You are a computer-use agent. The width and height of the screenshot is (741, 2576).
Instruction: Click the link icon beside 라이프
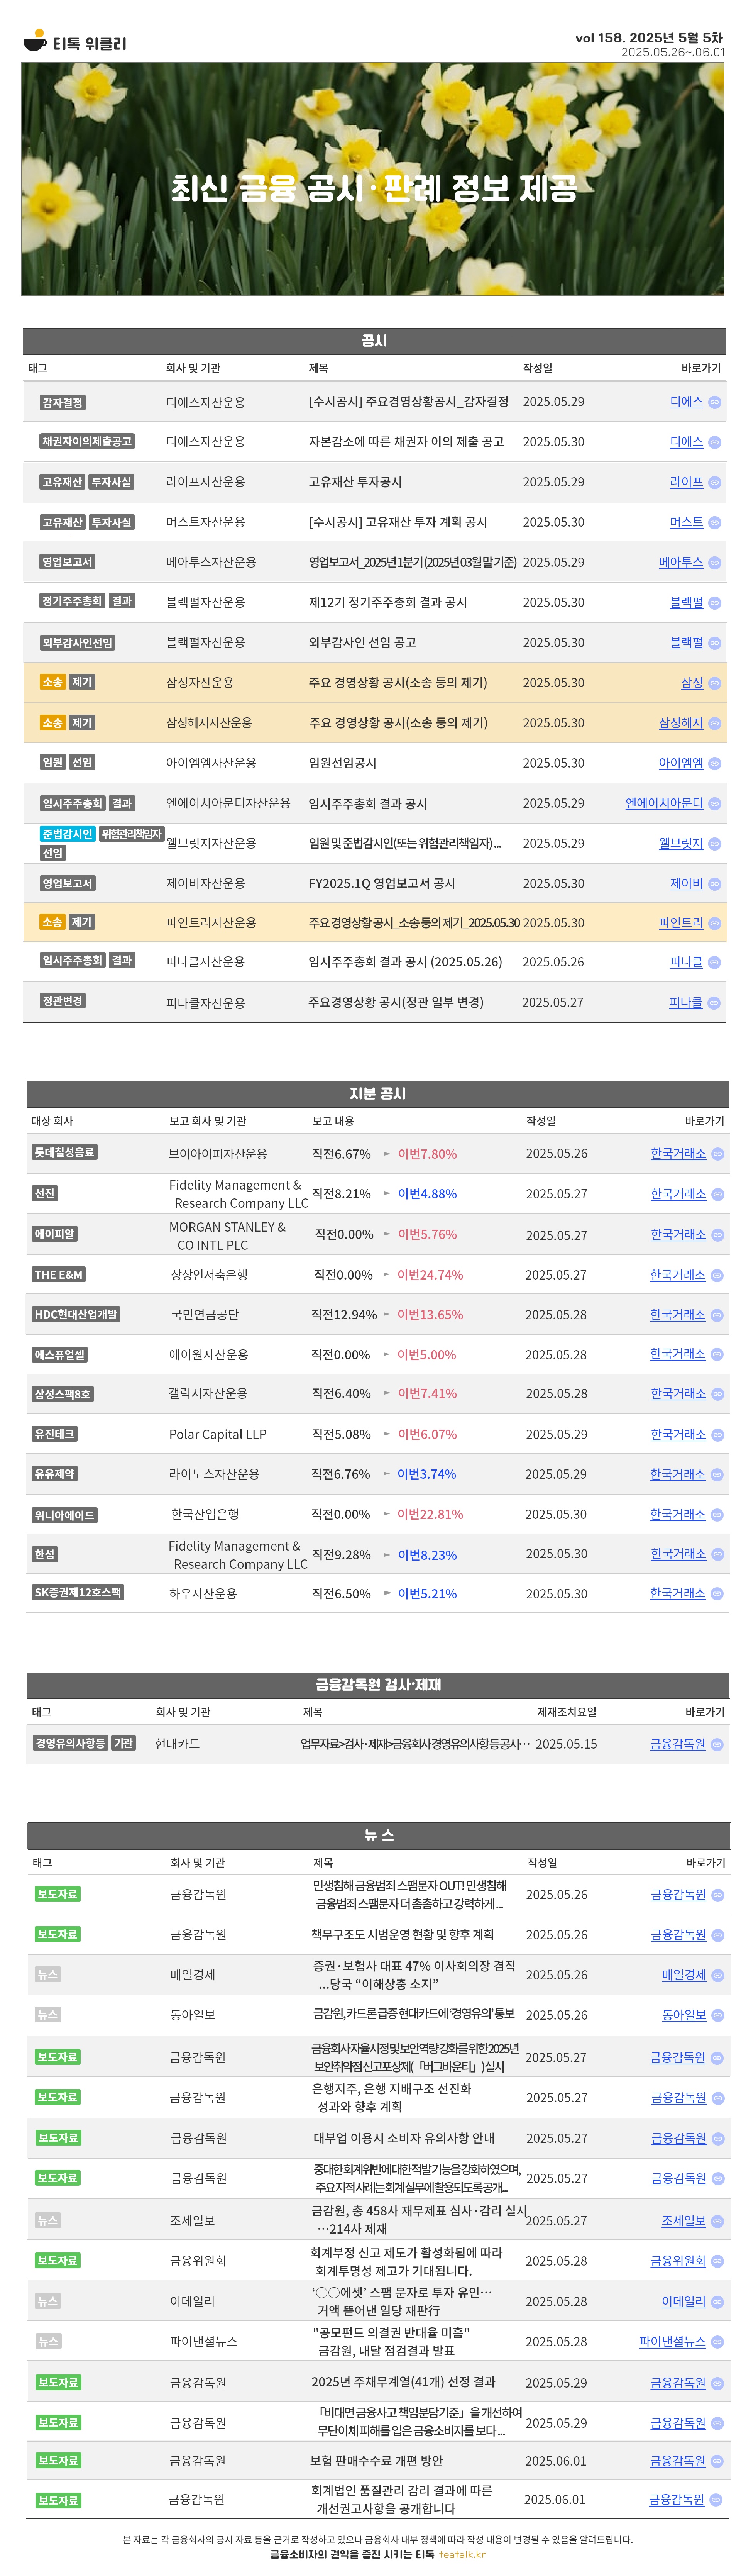click(x=714, y=482)
